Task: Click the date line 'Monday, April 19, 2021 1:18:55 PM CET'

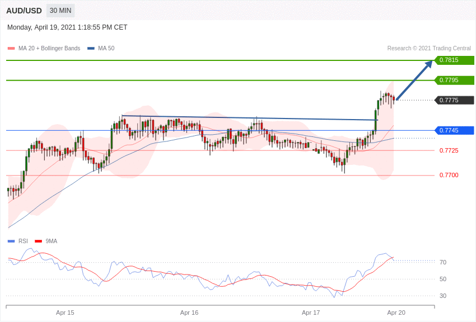Action: point(67,27)
